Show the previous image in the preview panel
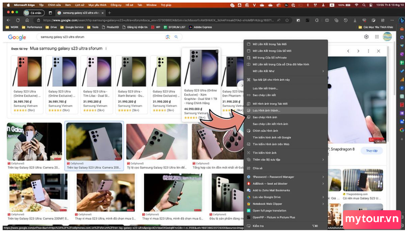This screenshot has width=405, height=234. pos(348,51)
